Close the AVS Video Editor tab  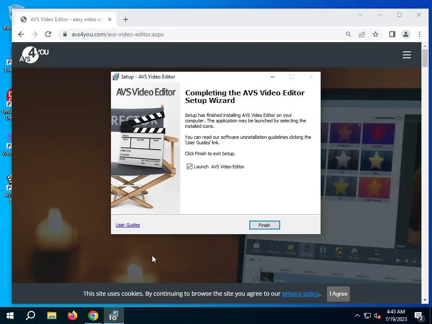[x=110, y=19]
